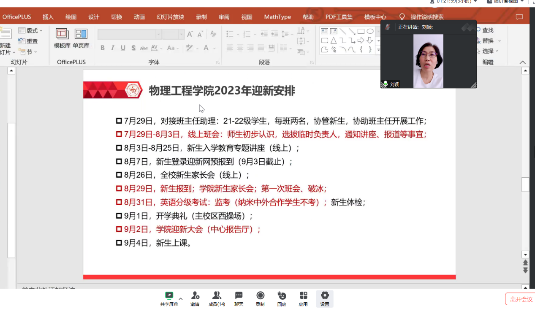Toggle strikethrough formatting
Screen dimensions: 535x309
[144, 48]
